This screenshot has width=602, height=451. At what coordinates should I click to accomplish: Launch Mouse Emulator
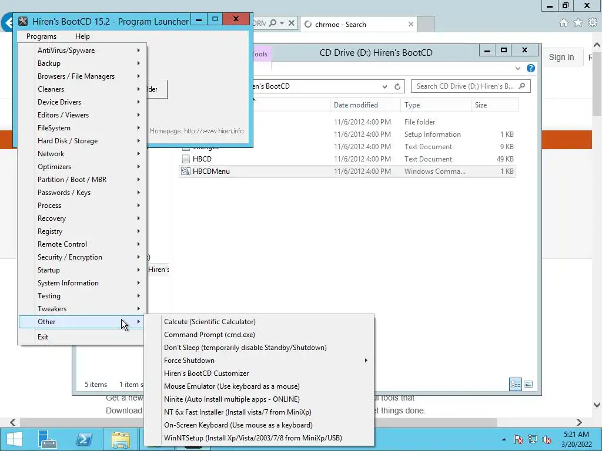coord(259,386)
